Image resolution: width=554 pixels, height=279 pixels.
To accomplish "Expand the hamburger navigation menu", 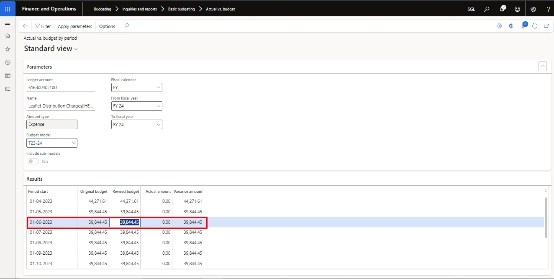I will [x=8, y=23].
